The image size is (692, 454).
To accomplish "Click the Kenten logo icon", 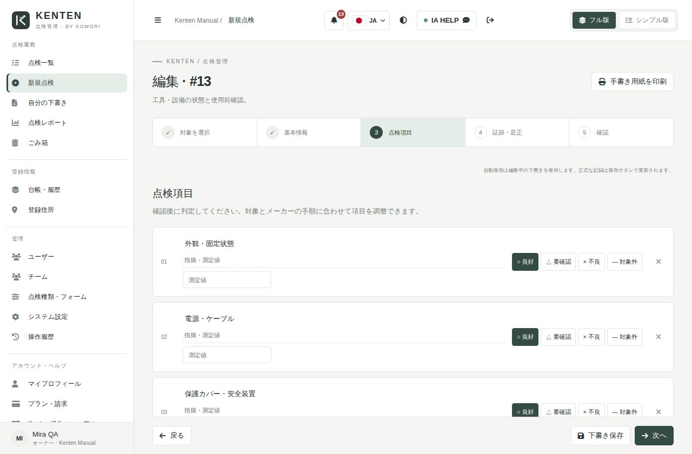I will (x=21, y=20).
